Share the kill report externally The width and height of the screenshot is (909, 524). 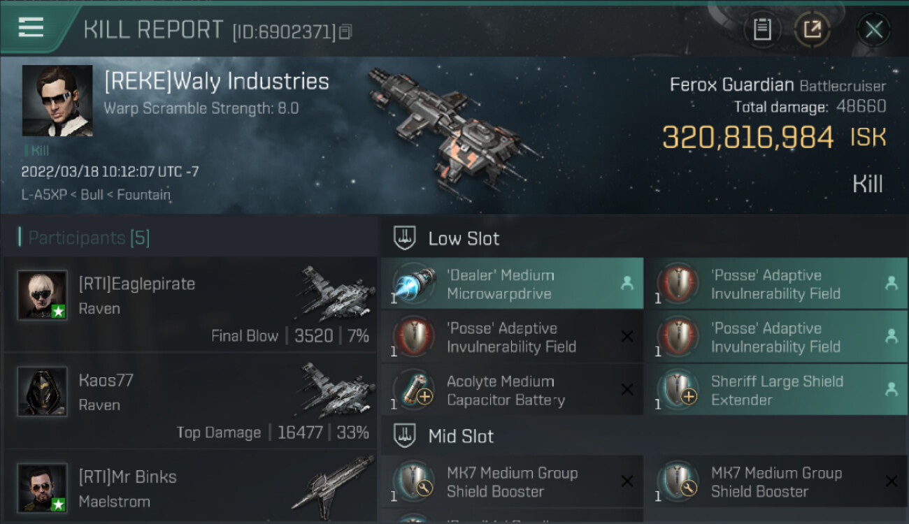[812, 29]
